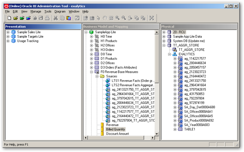244x152 pixels.
Task: Click the Sources folder icon
Action: point(102,76)
